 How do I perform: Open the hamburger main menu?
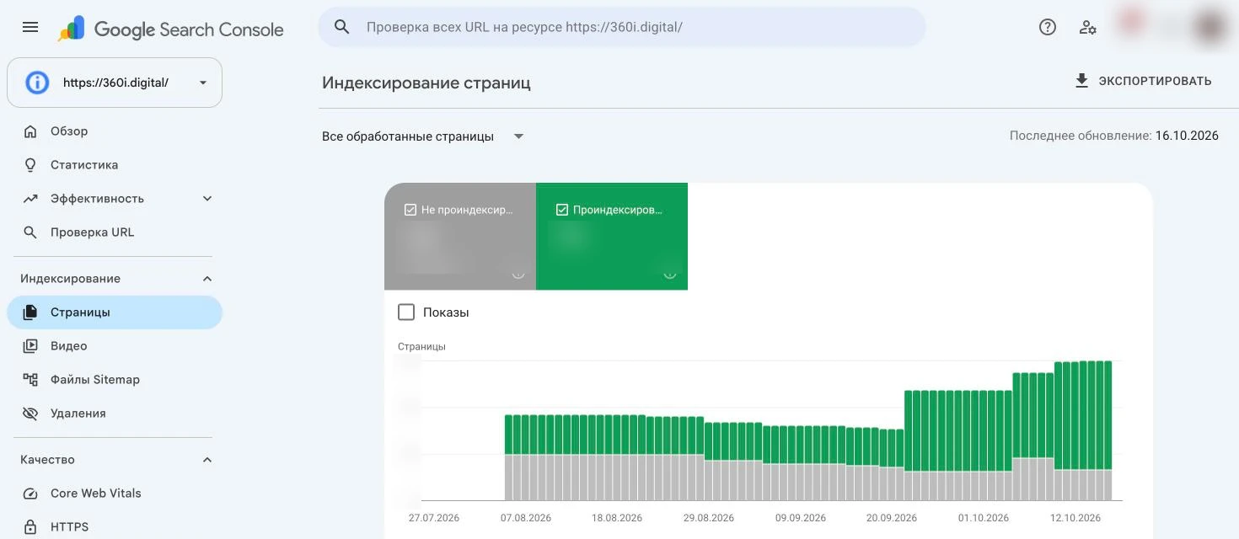click(30, 27)
